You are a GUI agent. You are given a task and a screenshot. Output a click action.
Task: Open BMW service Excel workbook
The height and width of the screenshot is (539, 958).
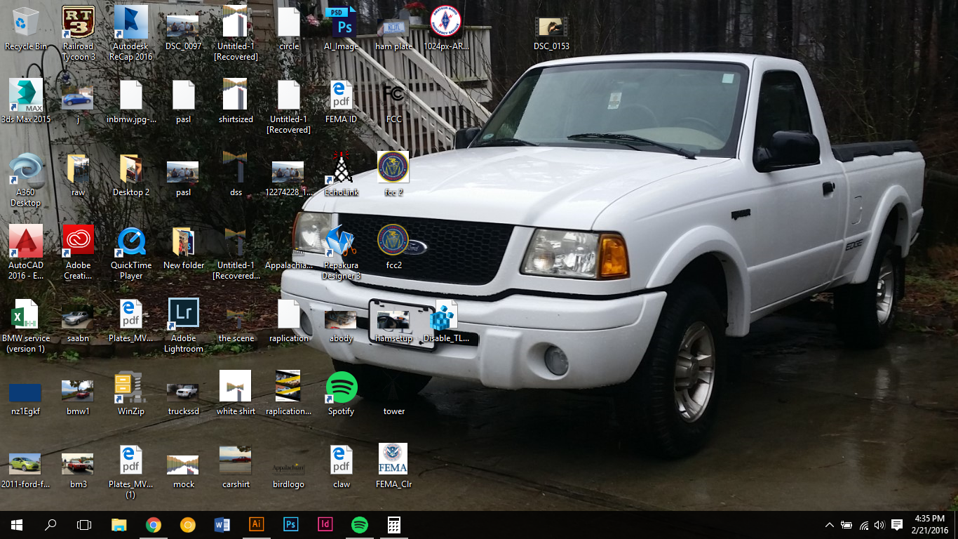26,326
